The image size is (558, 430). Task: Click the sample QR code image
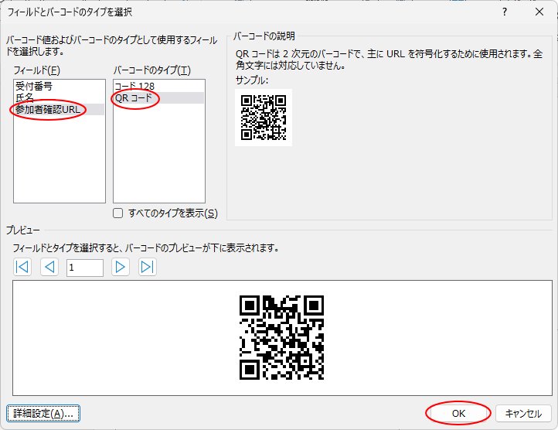pyautogui.click(x=264, y=117)
